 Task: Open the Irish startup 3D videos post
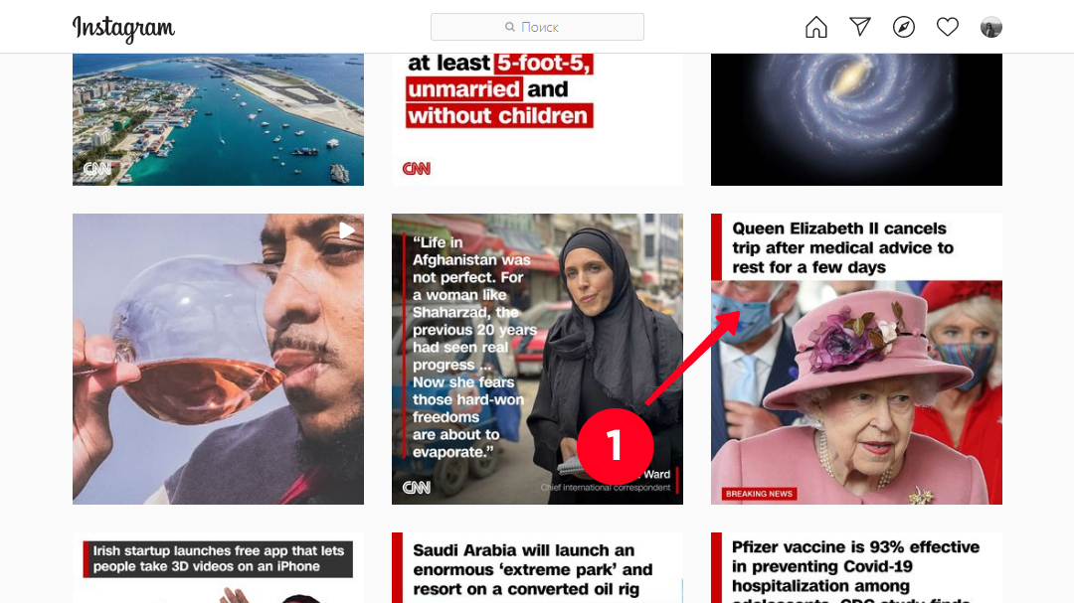coord(218,568)
